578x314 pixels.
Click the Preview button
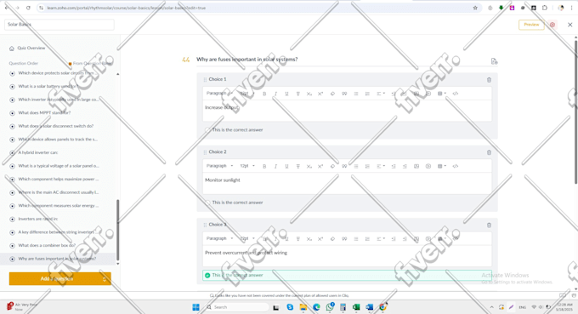(531, 25)
